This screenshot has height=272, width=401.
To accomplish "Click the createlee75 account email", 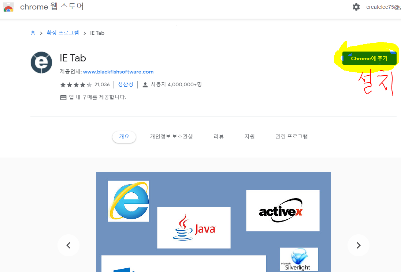I will pos(383,7).
